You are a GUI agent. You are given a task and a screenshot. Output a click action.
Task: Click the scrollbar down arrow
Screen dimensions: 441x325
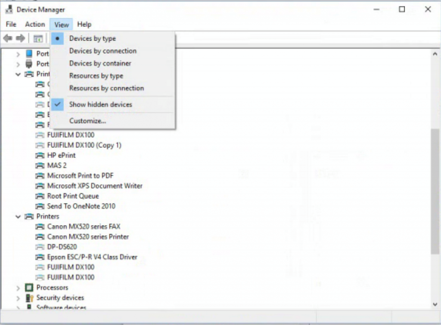click(x=435, y=304)
